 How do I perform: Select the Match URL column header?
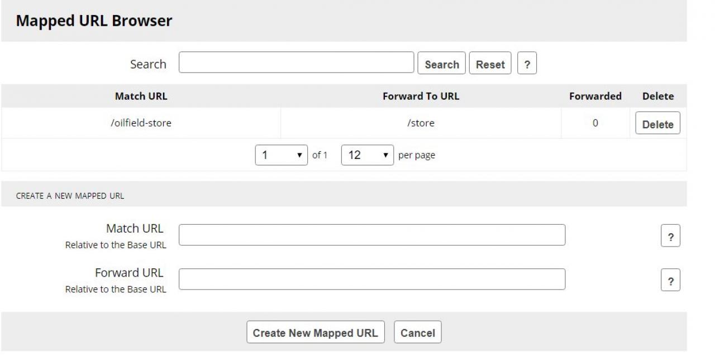tap(141, 96)
